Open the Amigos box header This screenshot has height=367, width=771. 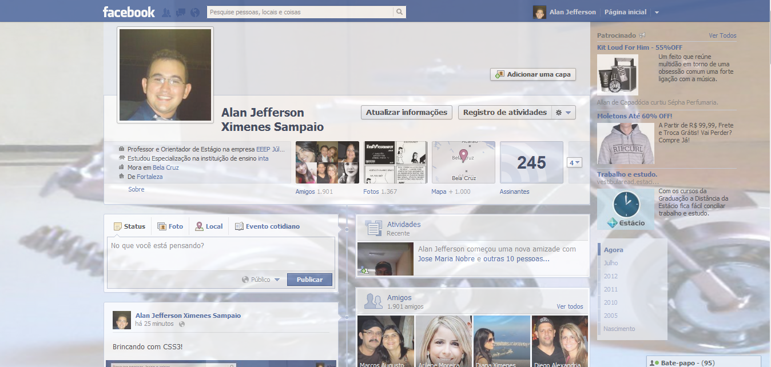point(399,298)
